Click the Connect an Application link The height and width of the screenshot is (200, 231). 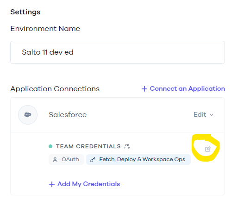click(183, 89)
